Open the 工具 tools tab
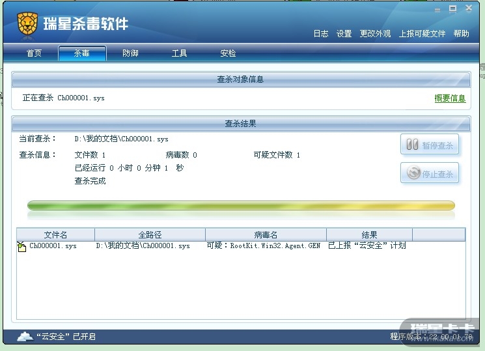This screenshot has height=351, width=485. coord(180,53)
